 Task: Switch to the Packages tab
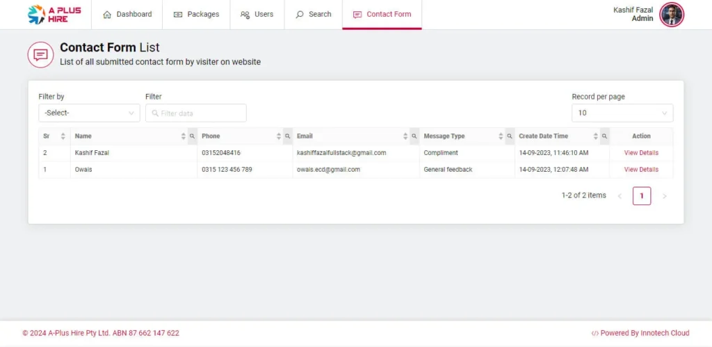[x=196, y=15]
